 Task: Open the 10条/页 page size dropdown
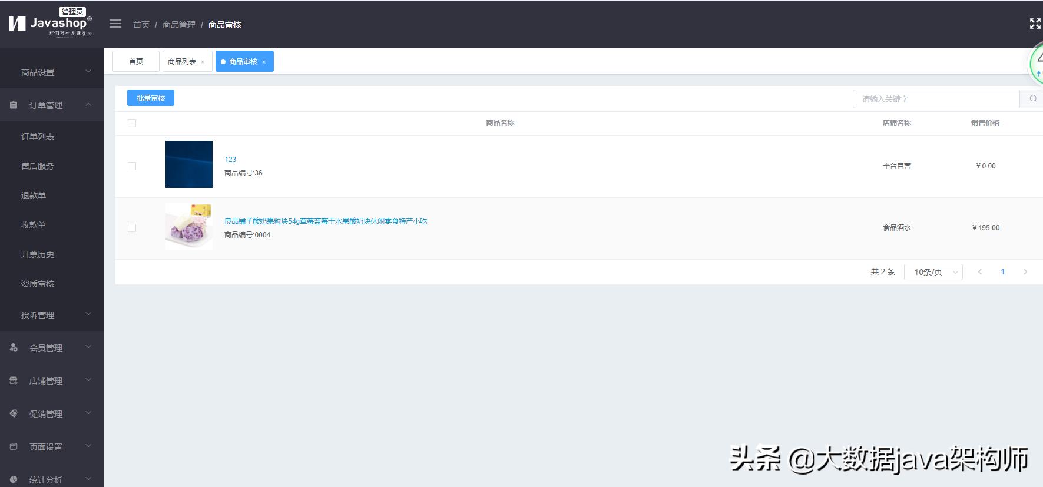click(x=933, y=271)
